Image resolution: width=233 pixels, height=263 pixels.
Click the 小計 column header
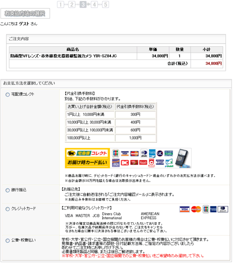tap(206, 49)
